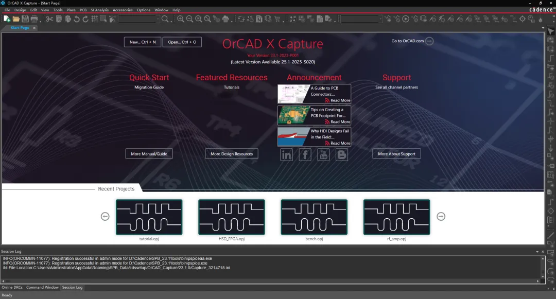Click the Facebook social icon
556x299 pixels.
[305, 155]
